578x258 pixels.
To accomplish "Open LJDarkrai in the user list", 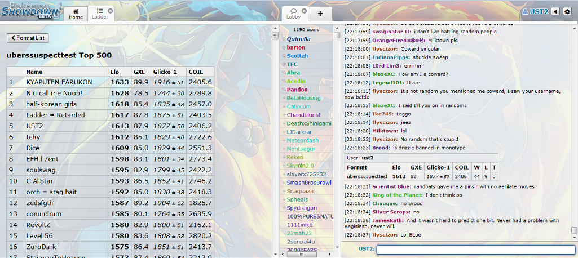I will click(x=300, y=132).
